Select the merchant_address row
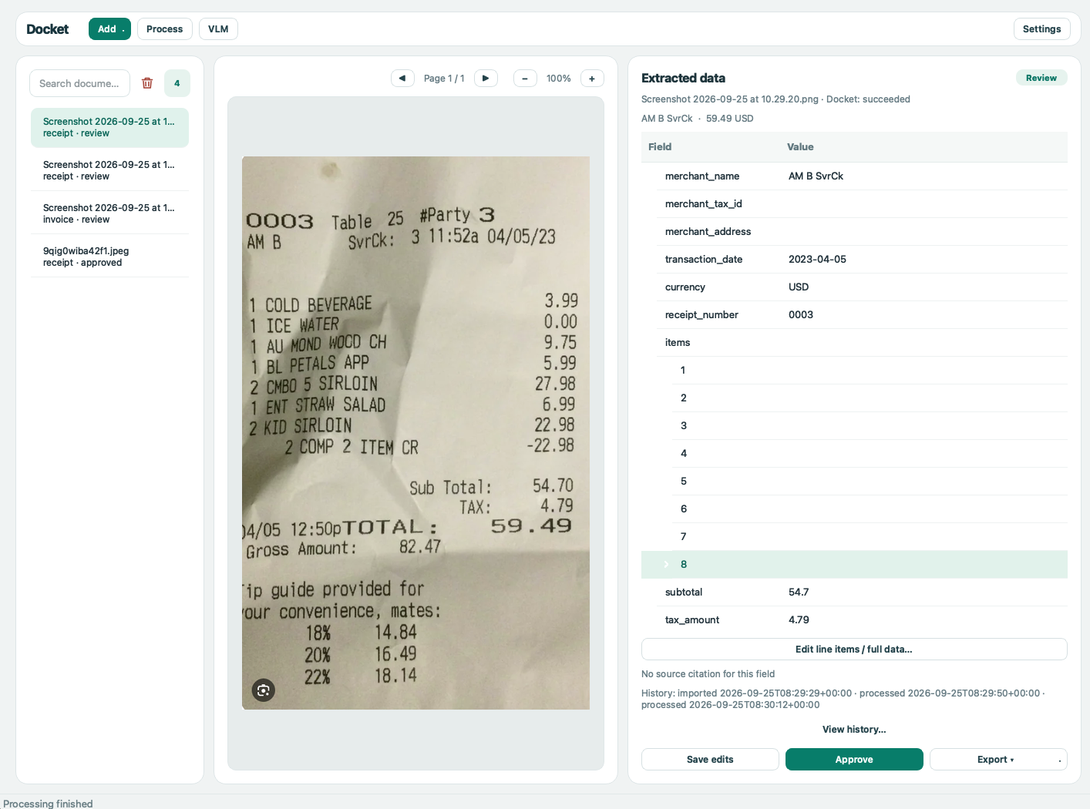The width and height of the screenshot is (1090, 809). pyautogui.click(x=854, y=232)
